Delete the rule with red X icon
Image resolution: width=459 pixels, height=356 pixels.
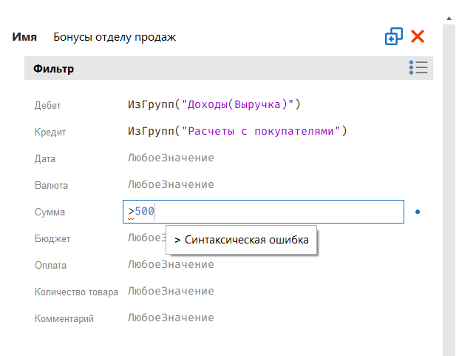[418, 36]
